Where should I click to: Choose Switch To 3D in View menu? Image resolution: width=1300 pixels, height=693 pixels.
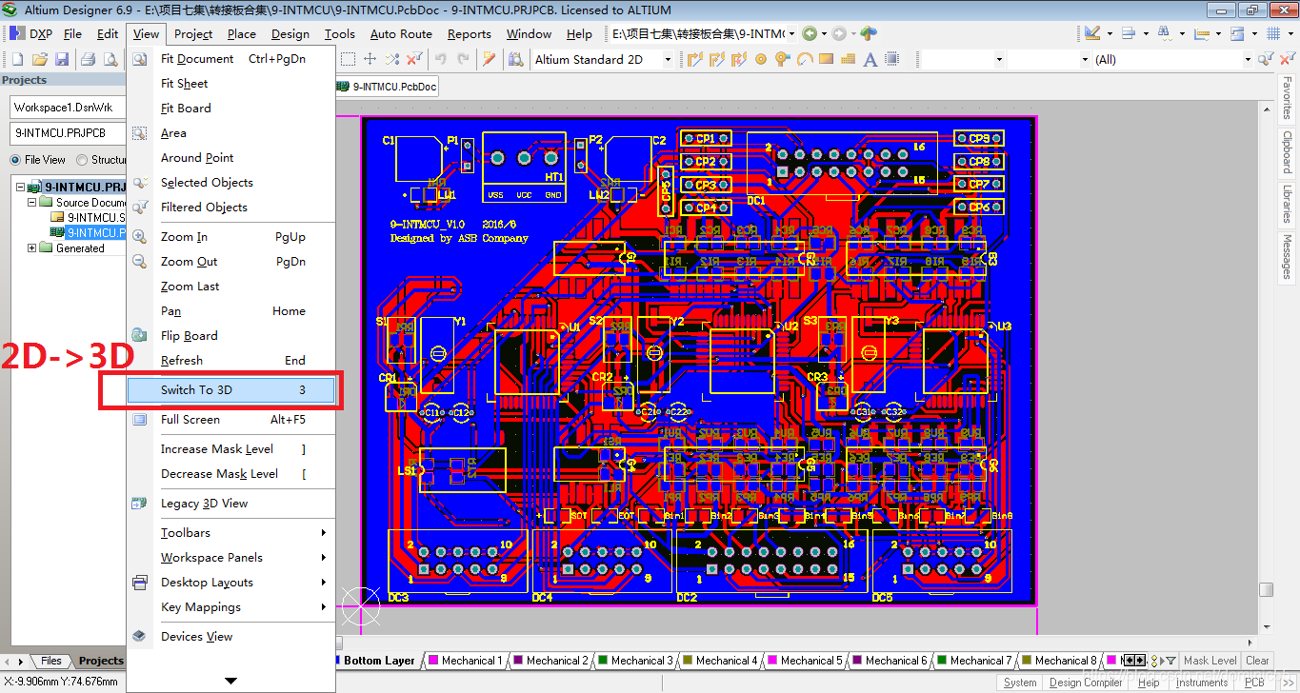point(231,390)
